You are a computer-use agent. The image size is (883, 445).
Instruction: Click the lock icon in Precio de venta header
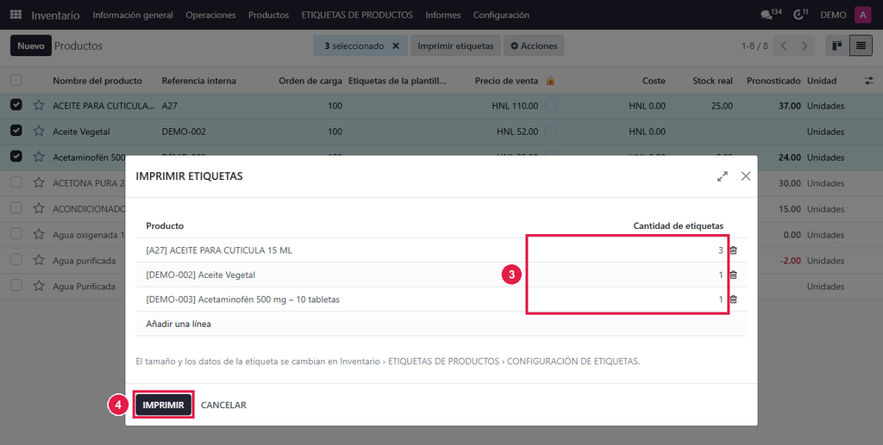click(550, 81)
